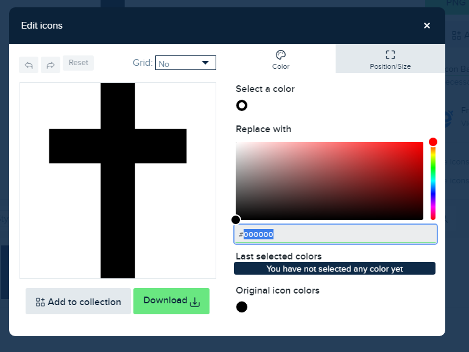Switch to the Color tab
Screen dimensions: 469x352
point(281,59)
